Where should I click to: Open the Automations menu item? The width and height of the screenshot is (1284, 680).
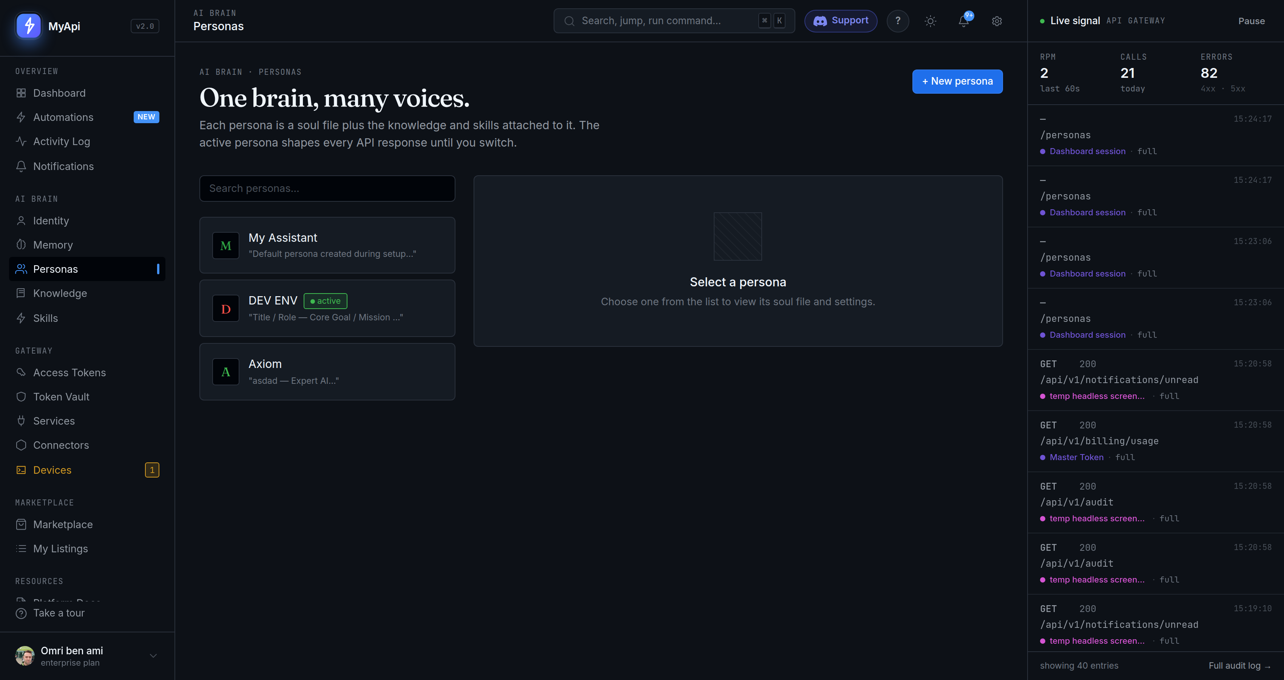87,117
